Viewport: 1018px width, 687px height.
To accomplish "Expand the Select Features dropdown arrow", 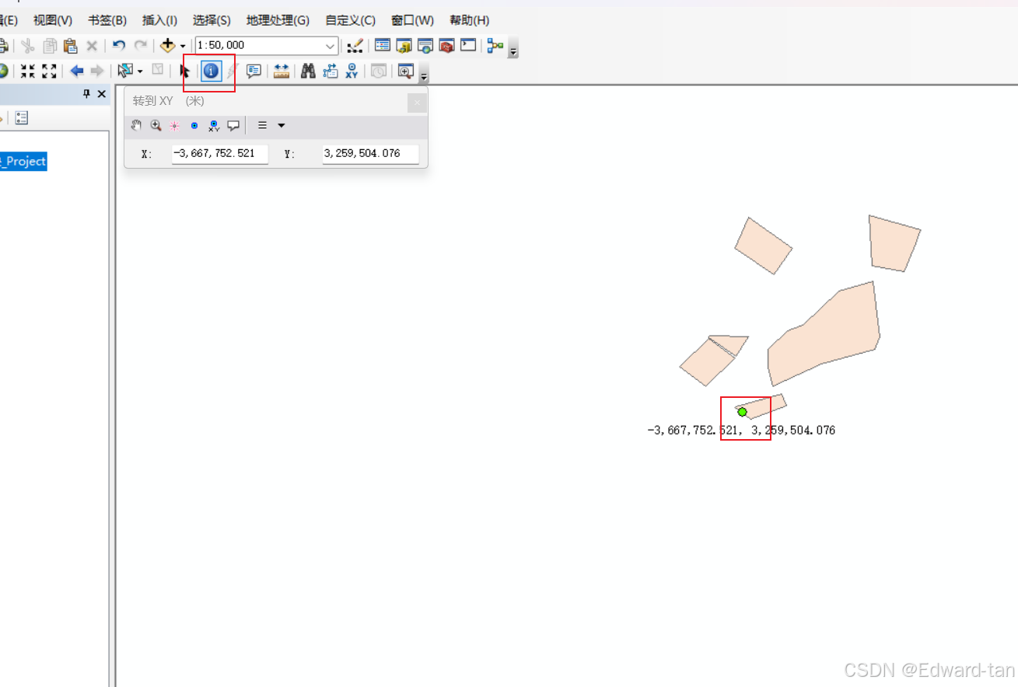I will 140,72.
